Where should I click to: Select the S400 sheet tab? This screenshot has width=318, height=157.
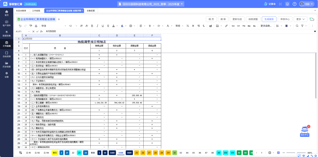112,153
